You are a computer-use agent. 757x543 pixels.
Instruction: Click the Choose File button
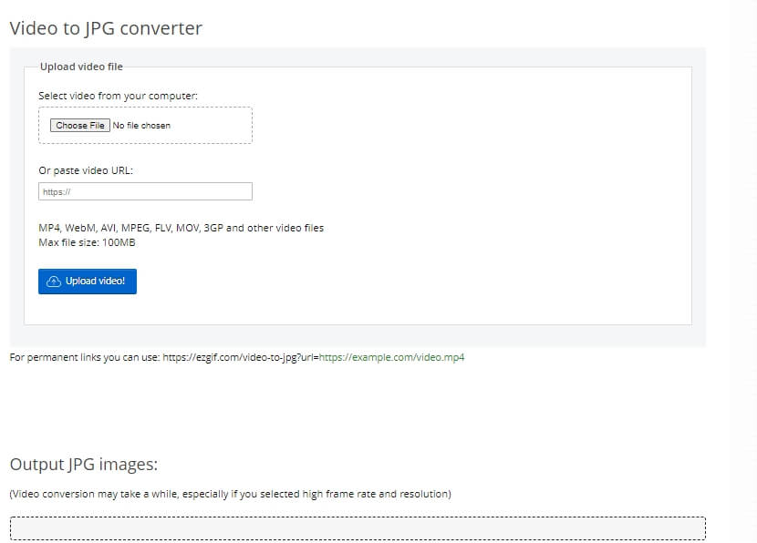80,126
